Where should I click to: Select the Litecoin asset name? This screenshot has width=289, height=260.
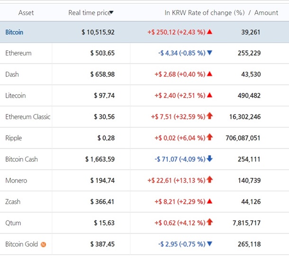tap(16, 95)
